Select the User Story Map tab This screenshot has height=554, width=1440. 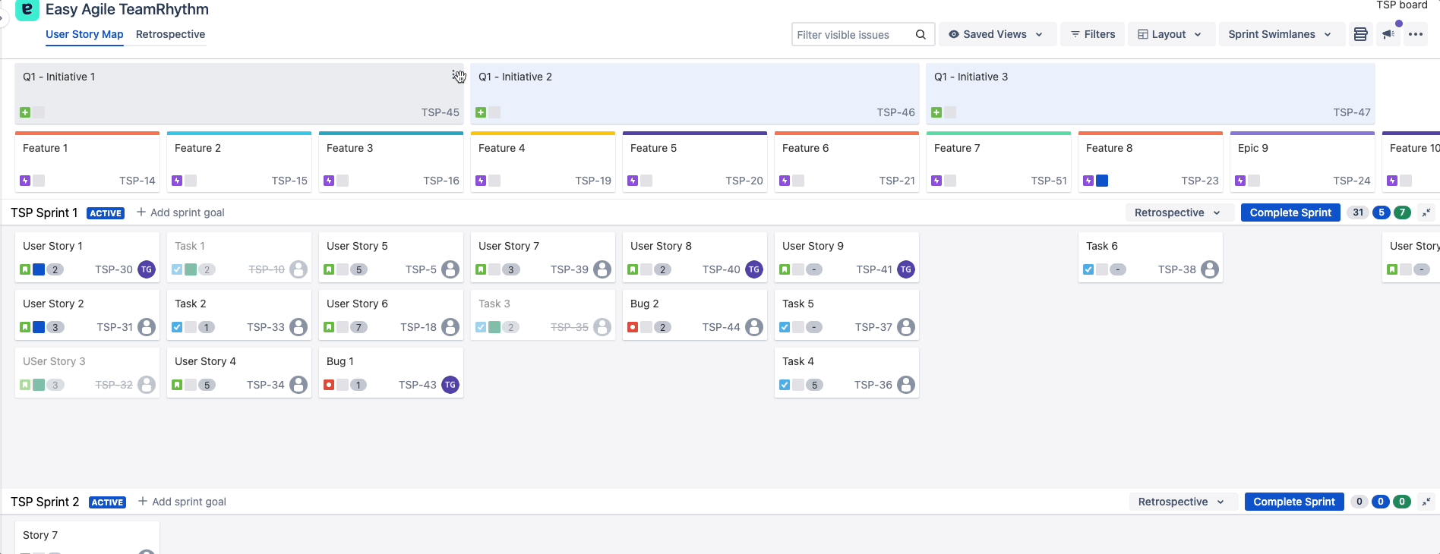tap(84, 34)
